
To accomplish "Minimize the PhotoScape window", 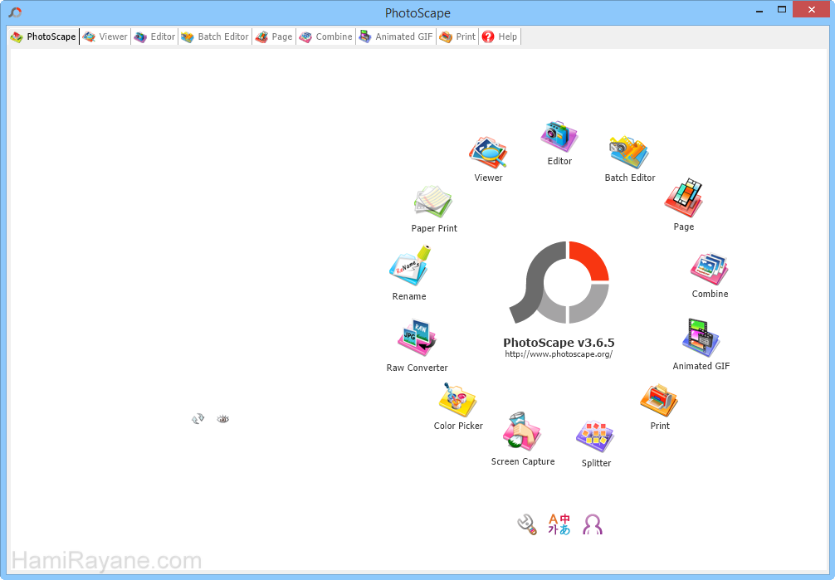I will [x=759, y=10].
